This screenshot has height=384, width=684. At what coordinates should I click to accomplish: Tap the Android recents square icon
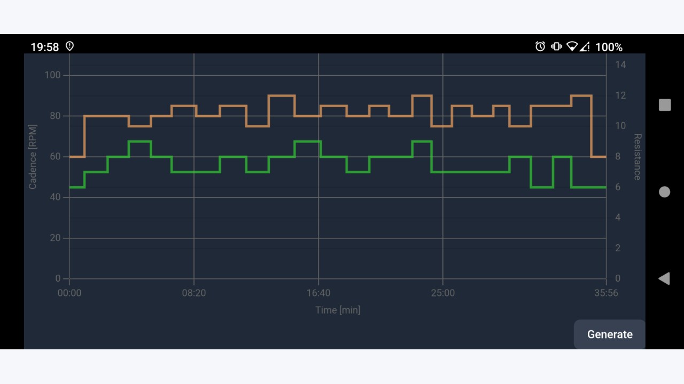(665, 105)
